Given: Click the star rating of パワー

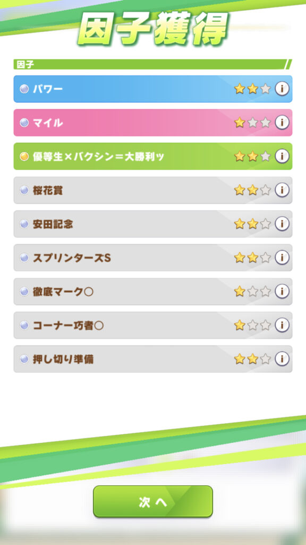Looking at the screenshot, I should [252, 89].
